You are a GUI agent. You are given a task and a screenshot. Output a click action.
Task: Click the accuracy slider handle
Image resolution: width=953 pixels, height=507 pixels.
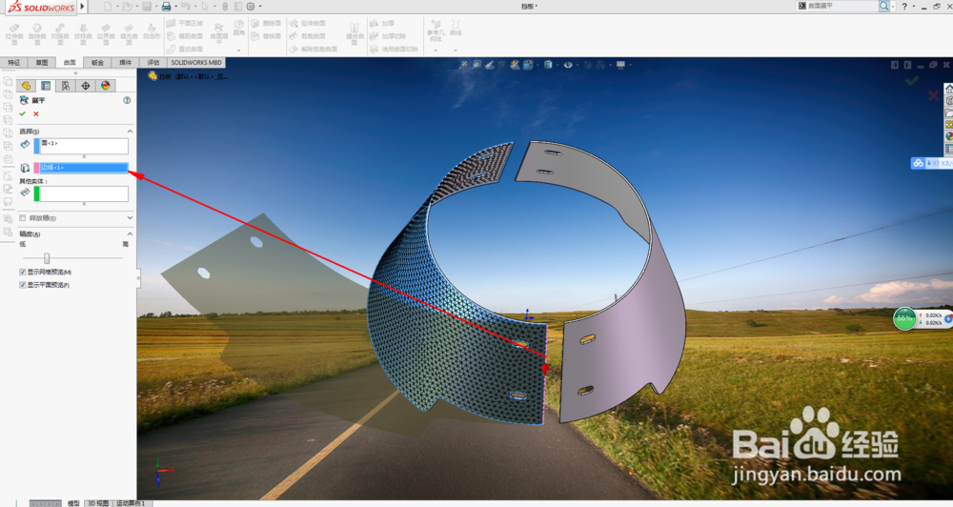47,258
